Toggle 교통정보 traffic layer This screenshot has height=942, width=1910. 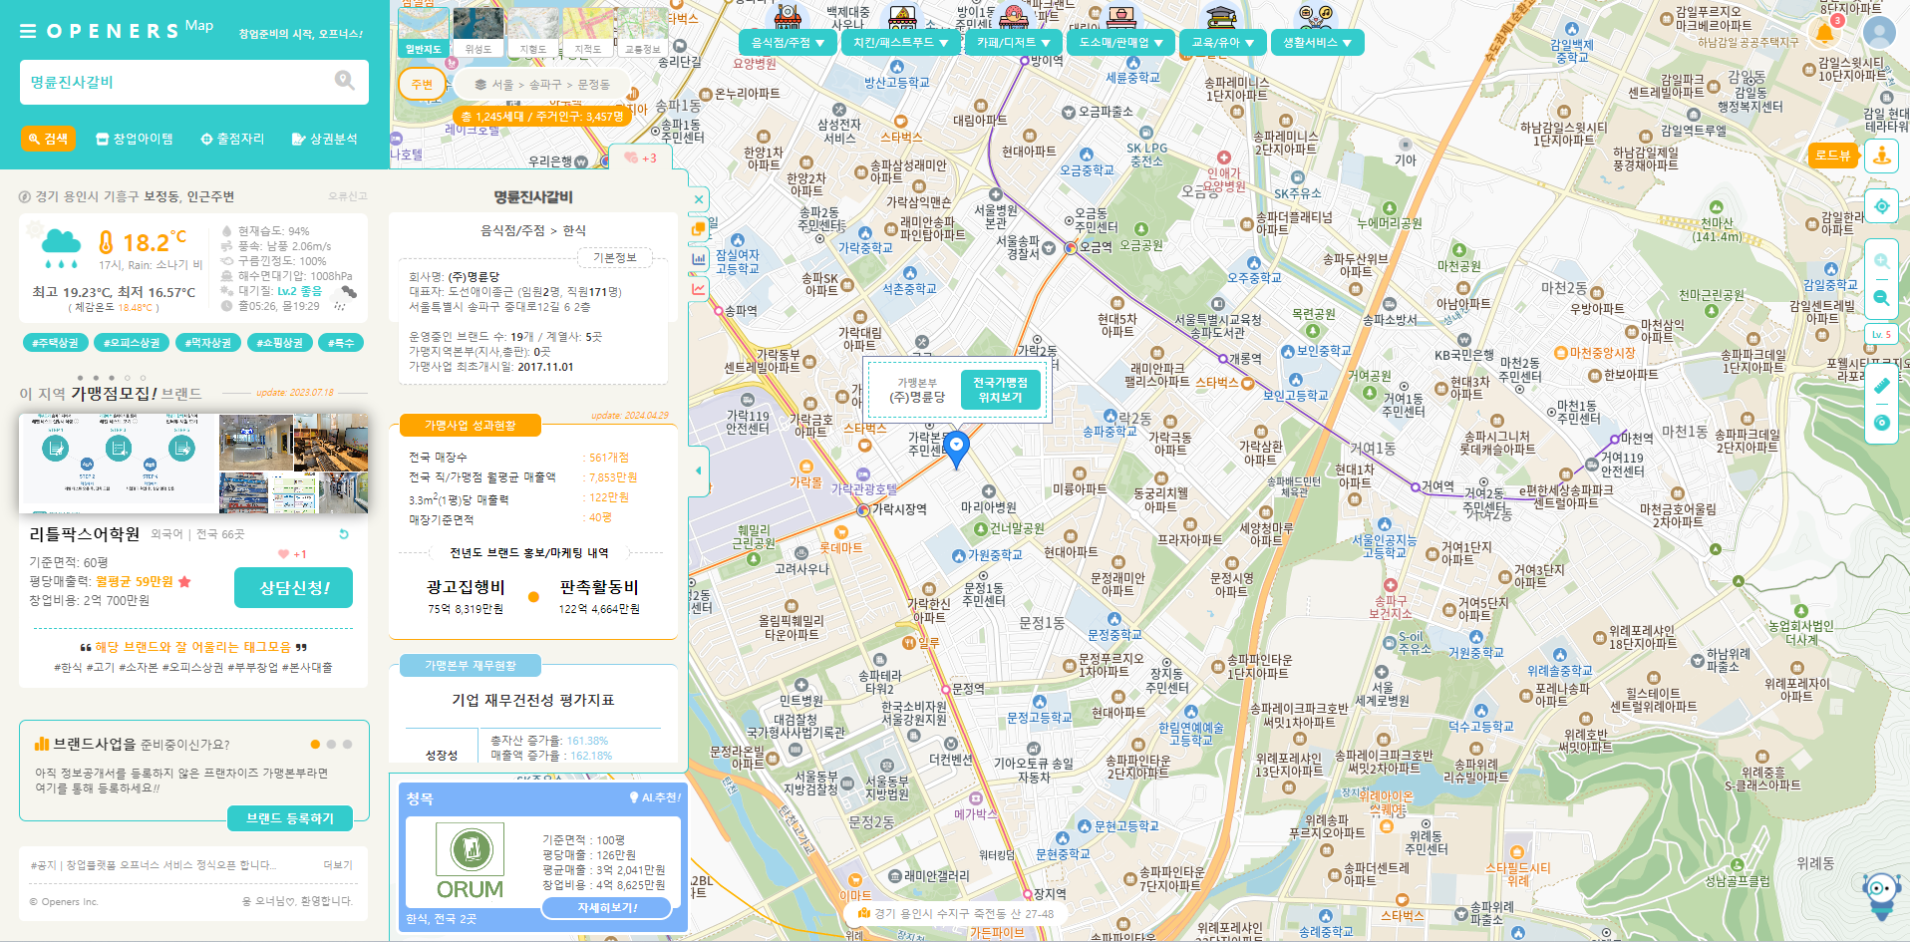click(642, 31)
